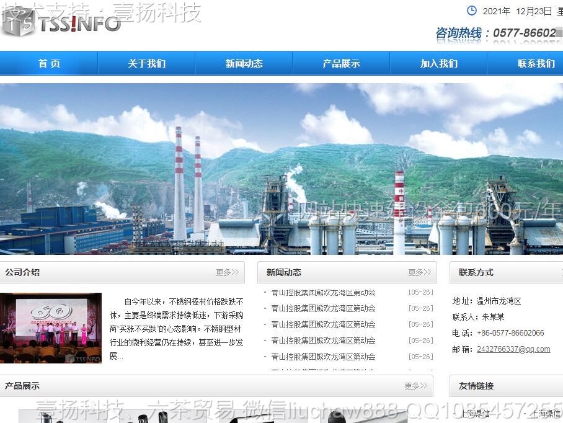Click the company introduction text paragraph
Viewport: 563px width, 423px height.
pos(177,329)
